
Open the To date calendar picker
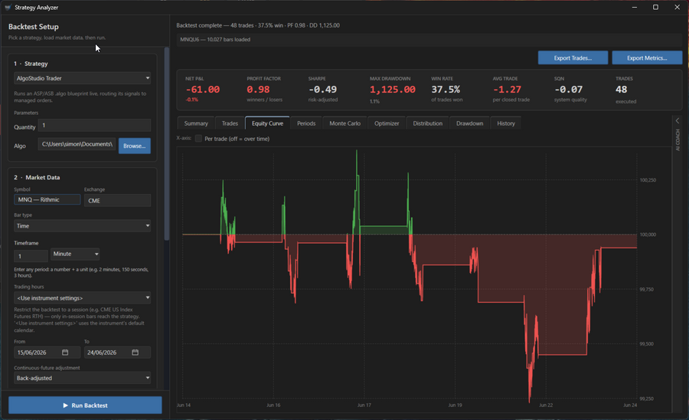(x=136, y=353)
